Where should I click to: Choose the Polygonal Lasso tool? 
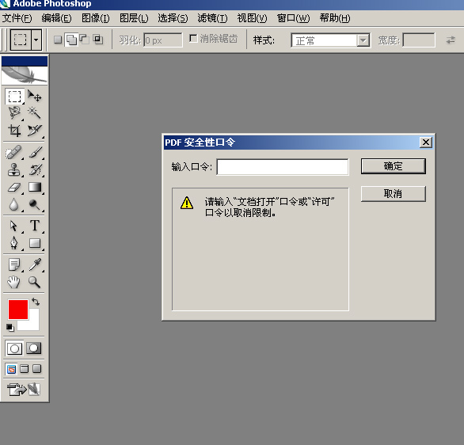[14, 113]
